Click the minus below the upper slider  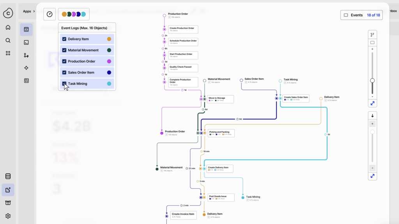click(372, 97)
